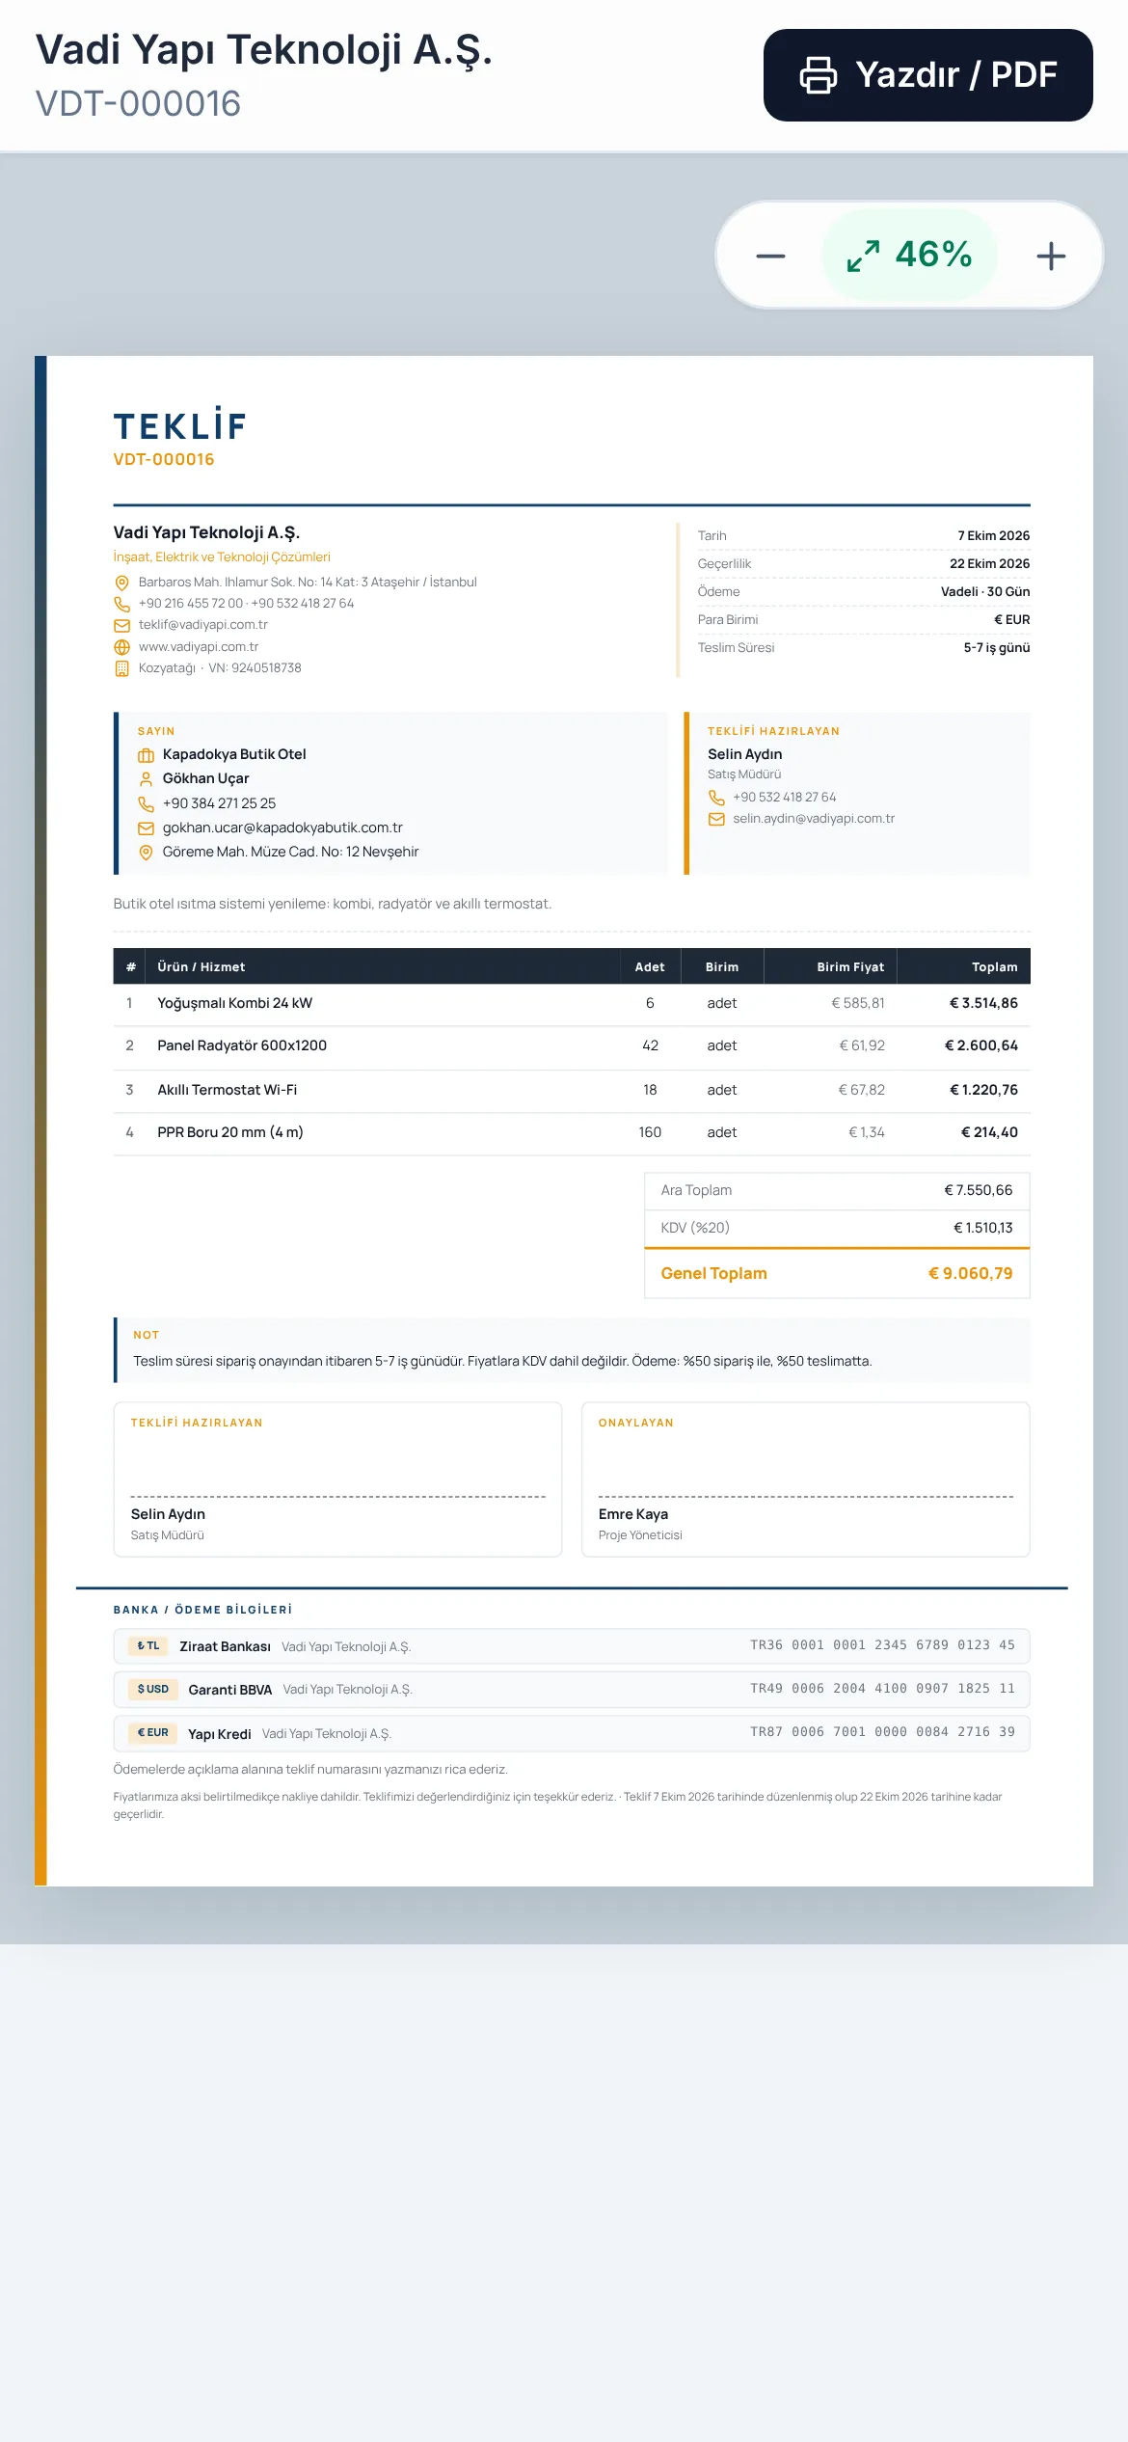
Task: Click the building icon beside Kozyatağı tax office
Action: click(122, 668)
